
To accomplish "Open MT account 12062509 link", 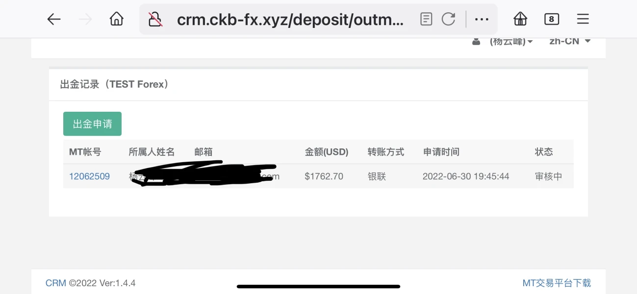I will click(x=89, y=176).
